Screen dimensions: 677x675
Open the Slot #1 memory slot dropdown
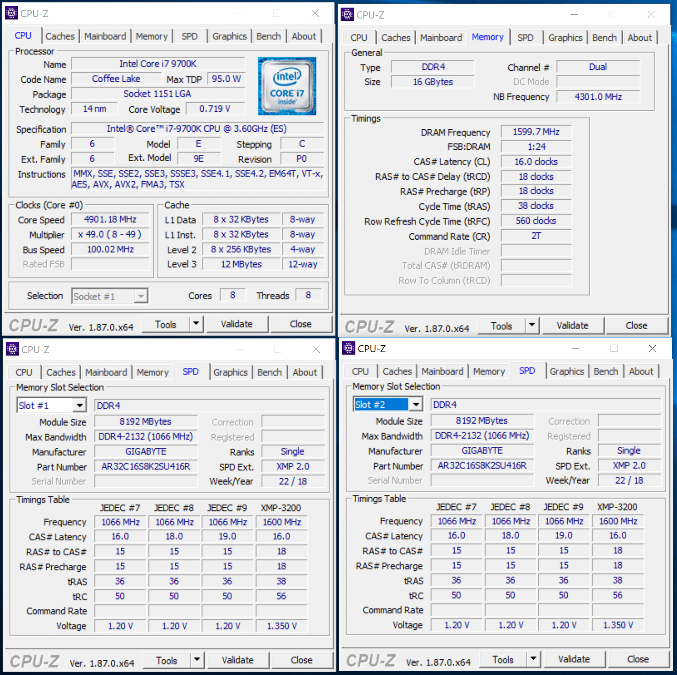point(79,405)
